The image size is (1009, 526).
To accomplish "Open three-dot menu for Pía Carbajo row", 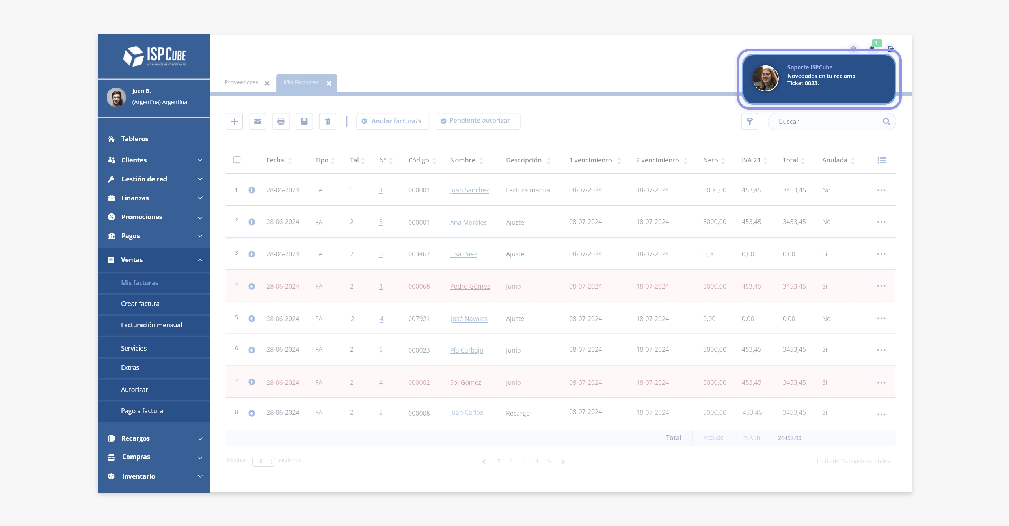I will 881,351.
